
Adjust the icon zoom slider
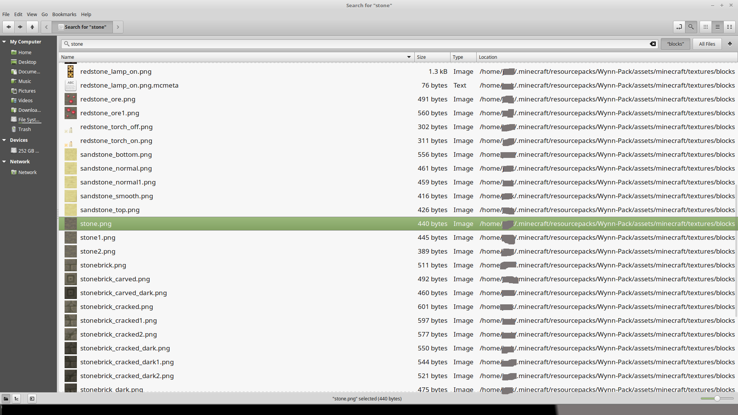[717, 398]
